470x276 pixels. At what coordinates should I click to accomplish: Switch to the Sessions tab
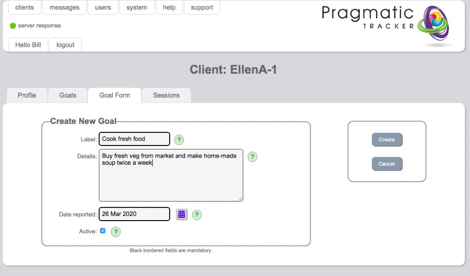point(166,95)
